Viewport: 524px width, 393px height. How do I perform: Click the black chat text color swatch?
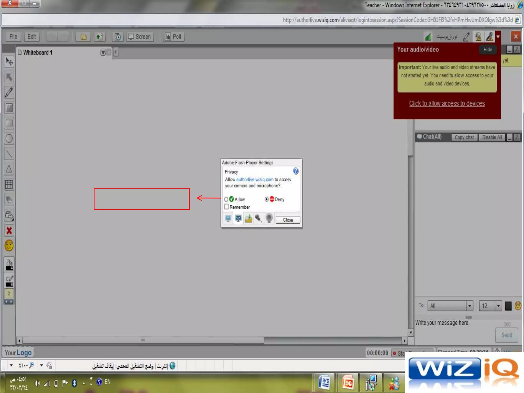(508, 306)
